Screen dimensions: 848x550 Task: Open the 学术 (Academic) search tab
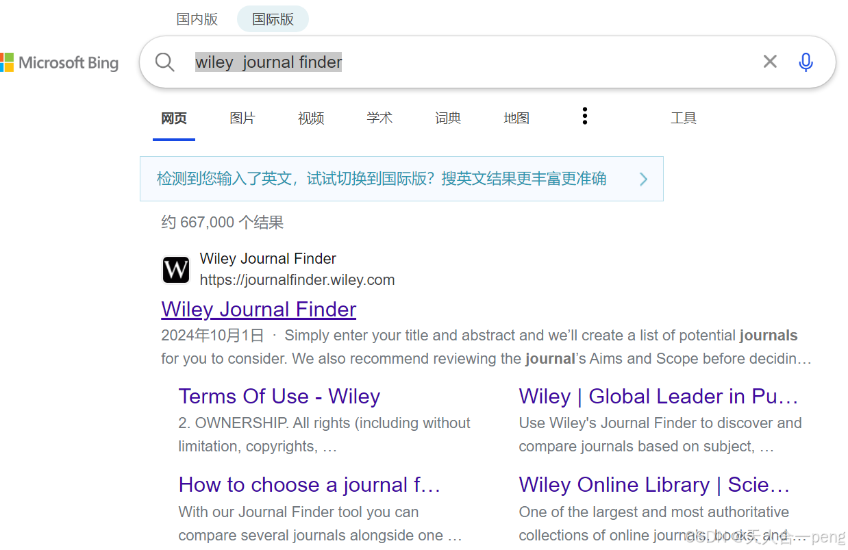(x=379, y=117)
